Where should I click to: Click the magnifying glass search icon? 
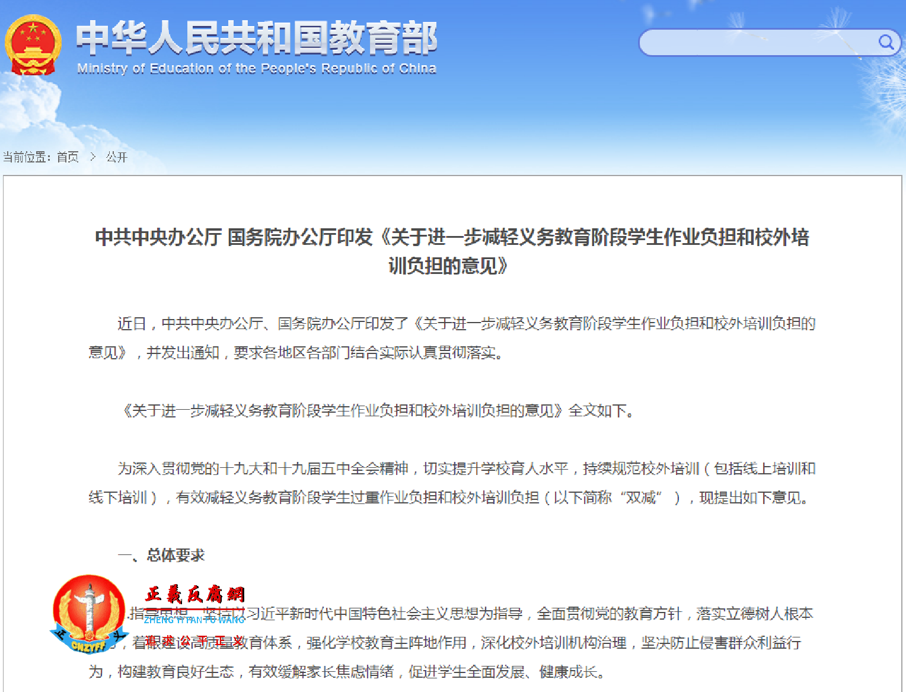click(x=886, y=42)
